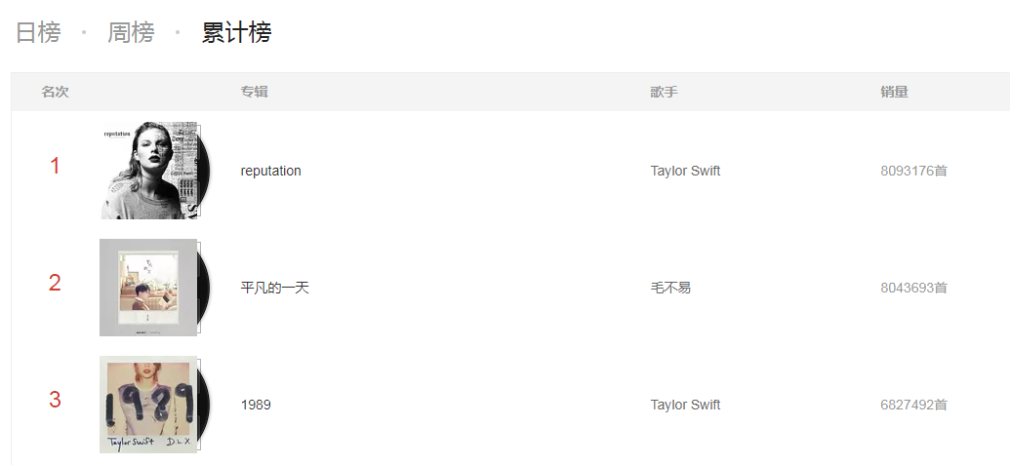Screen dimensions: 1010x465
Task: Open the 毛不易 artist link
Action: click(670, 288)
